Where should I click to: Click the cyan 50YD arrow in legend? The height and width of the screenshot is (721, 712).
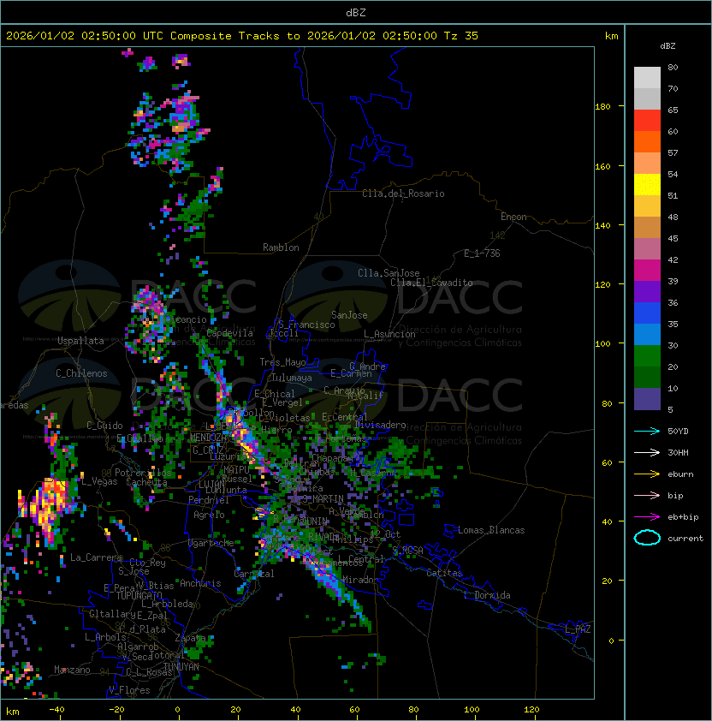pyautogui.click(x=647, y=431)
